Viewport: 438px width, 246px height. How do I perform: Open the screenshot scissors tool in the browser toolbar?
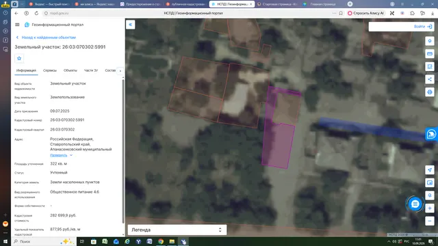point(392,13)
